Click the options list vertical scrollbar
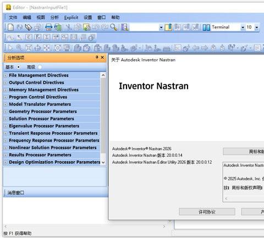264x238 pixels. (103, 118)
